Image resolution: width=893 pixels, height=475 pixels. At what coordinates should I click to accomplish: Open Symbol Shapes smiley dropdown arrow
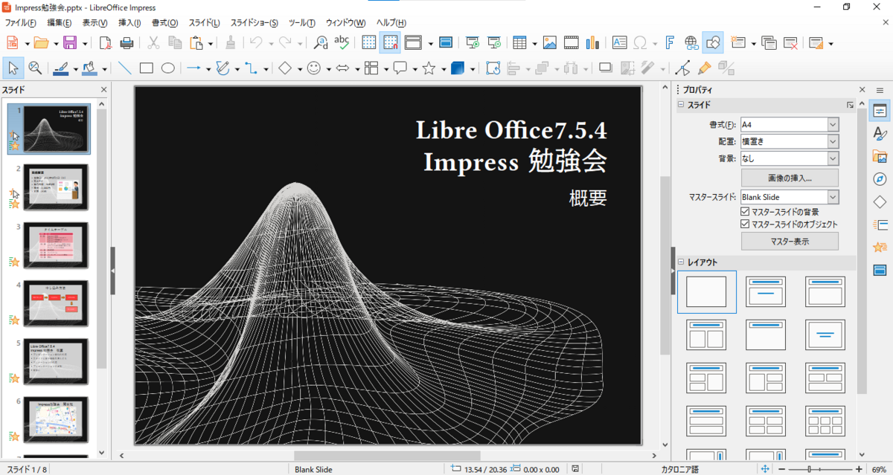pyautogui.click(x=330, y=68)
